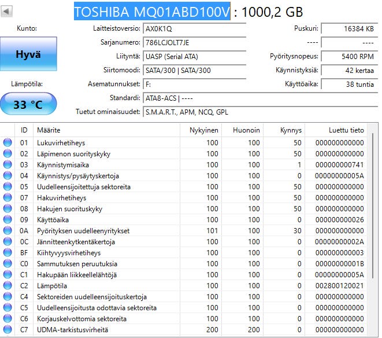Click the Määrite column header
Image resolution: width=382 pixels, height=338 pixels.
(106, 130)
